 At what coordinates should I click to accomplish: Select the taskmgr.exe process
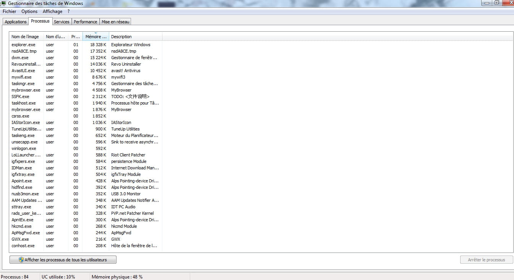[86, 84]
